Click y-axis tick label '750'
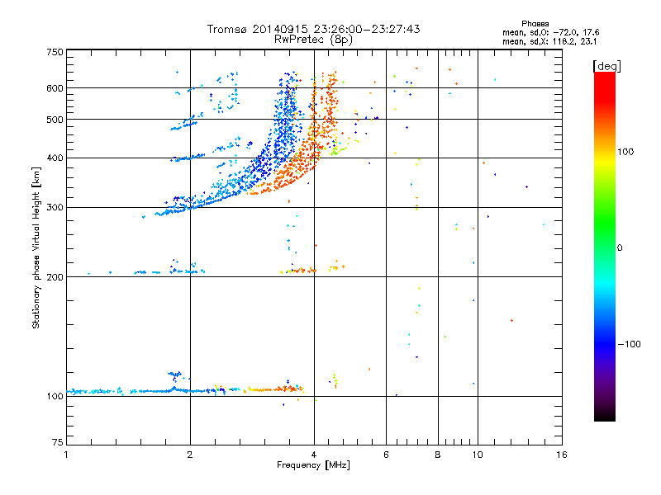Viewport: 661px width, 495px height. coord(55,52)
